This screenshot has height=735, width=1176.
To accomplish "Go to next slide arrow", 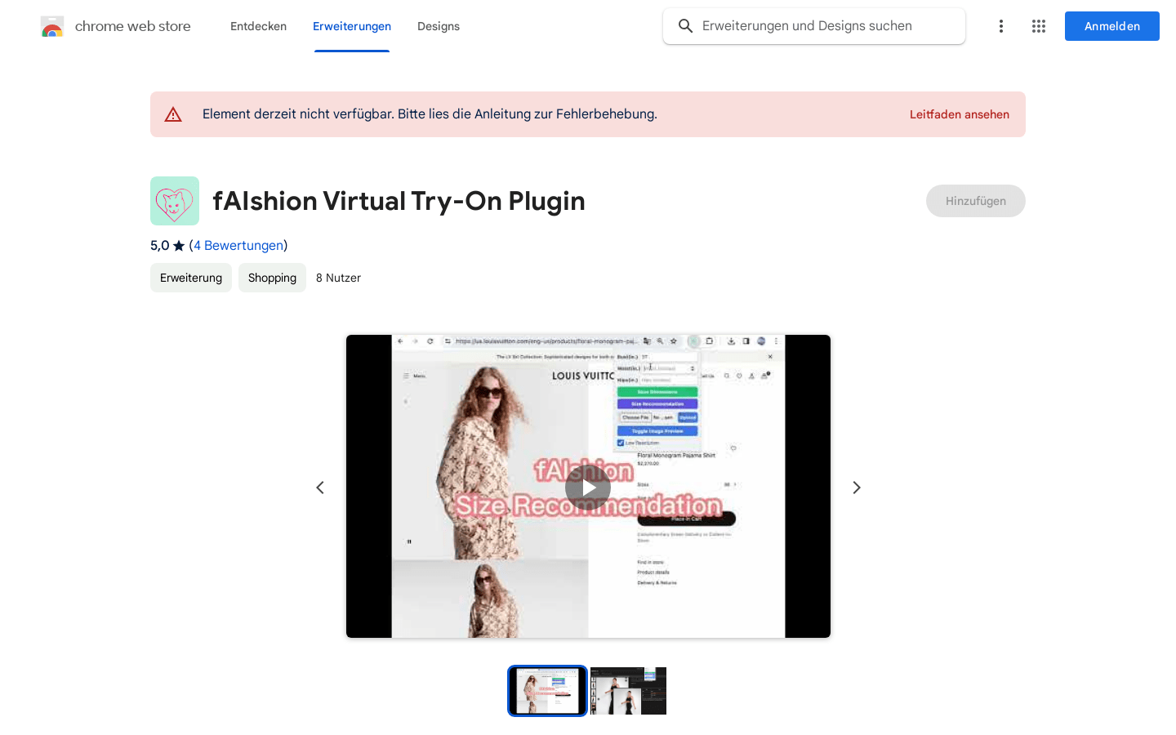I will point(857,488).
